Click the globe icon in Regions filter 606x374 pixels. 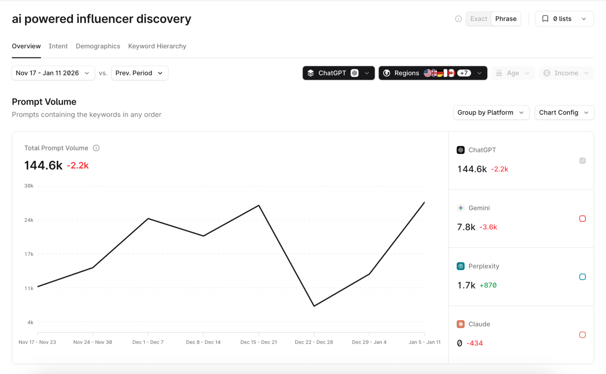click(x=387, y=73)
